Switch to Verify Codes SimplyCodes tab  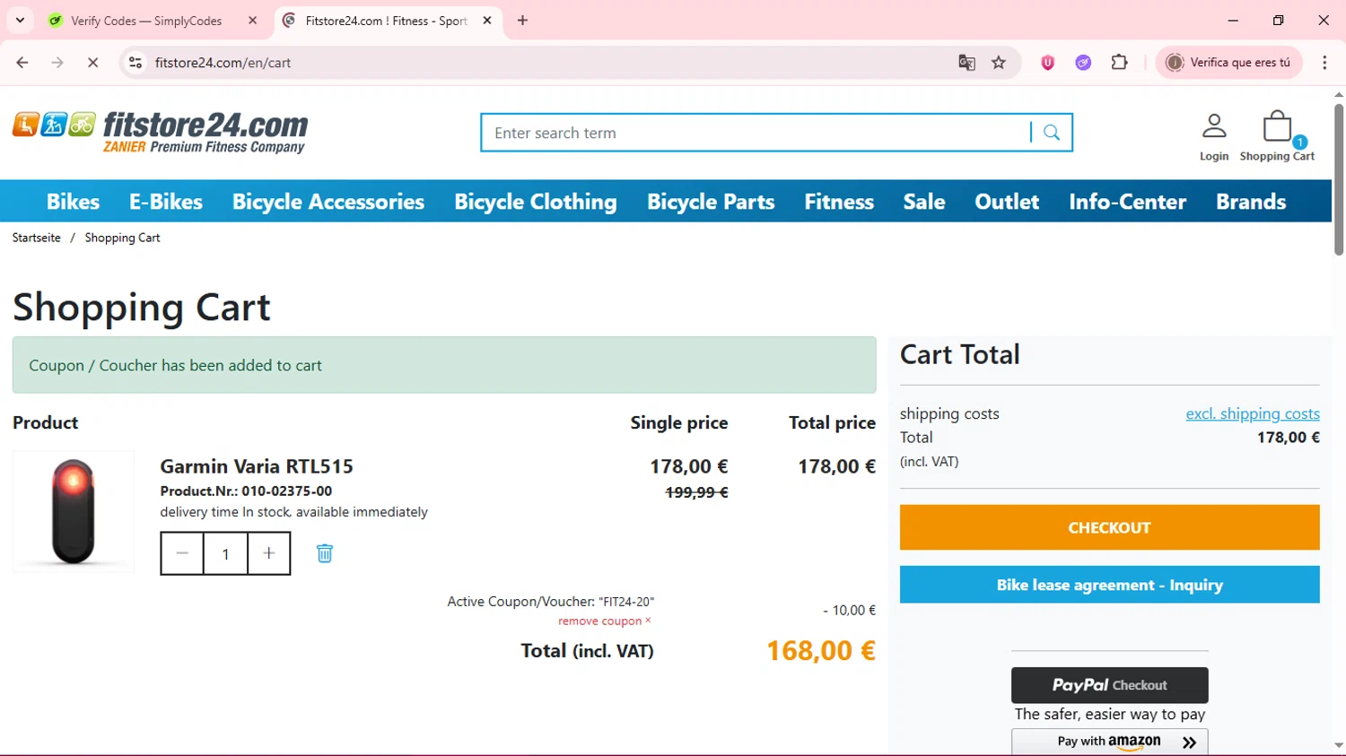point(146,21)
